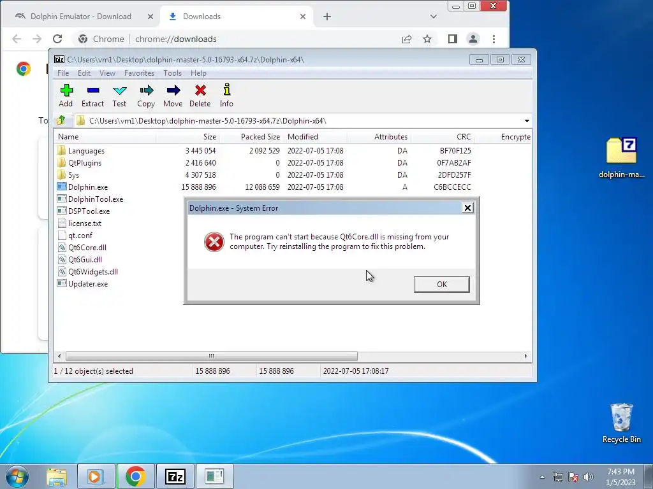Open Chrome's three-dot menu
653x489 pixels.
click(494, 39)
